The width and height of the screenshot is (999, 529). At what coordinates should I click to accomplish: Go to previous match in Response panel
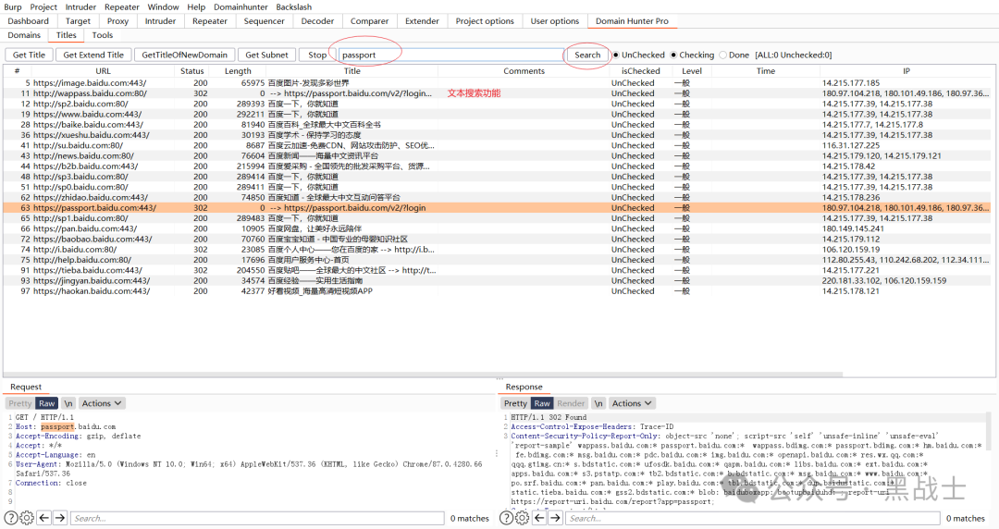click(x=539, y=518)
